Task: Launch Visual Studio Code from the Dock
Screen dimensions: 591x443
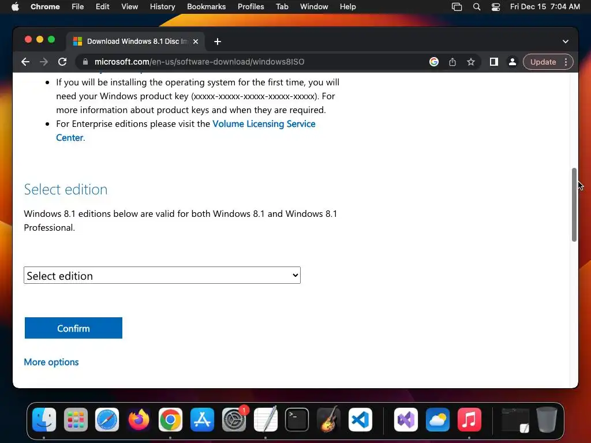Action: click(360, 420)
